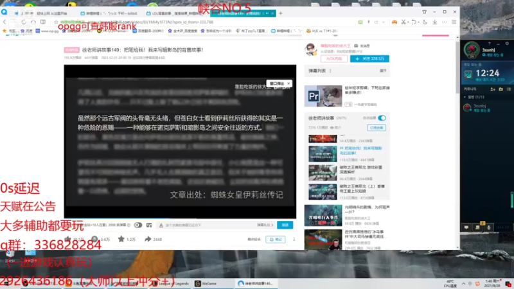
Task: Switch to the second bilibili browser tab
Action: [110, 13]
